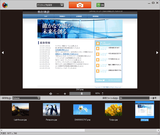This screenshot has height=135, width=160.
Task: Show the next image with right arrow
Action: pyautogui.click(x=157, y=53)
